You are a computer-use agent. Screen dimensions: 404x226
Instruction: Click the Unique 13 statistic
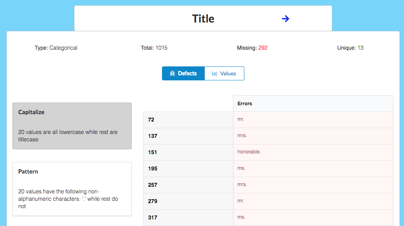[350, 48]
